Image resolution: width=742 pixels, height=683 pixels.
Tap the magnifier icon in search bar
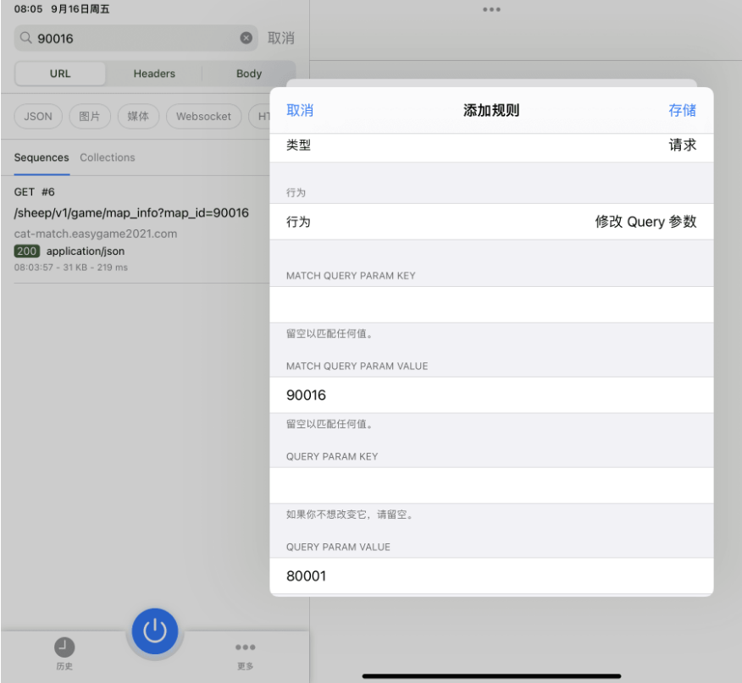pos(25,38)
